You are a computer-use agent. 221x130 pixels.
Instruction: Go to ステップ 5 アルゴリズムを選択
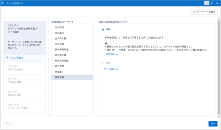point(25,107)
